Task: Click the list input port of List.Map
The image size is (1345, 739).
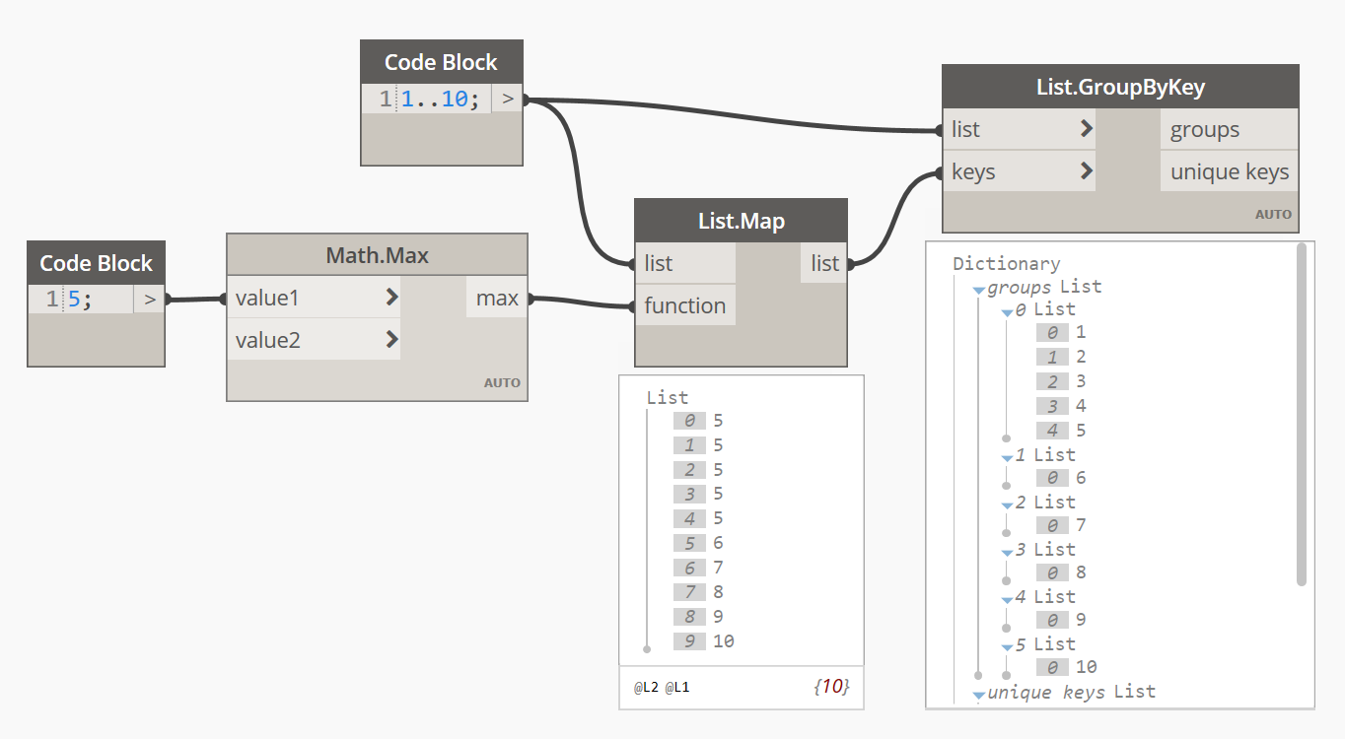Action: click(685, 263)
